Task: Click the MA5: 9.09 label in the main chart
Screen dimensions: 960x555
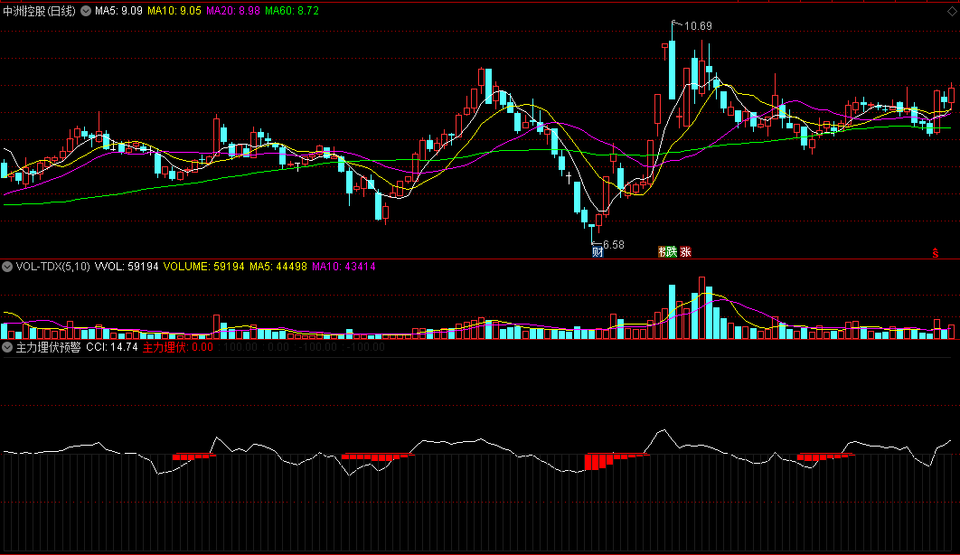Action: tap(118, 11)
